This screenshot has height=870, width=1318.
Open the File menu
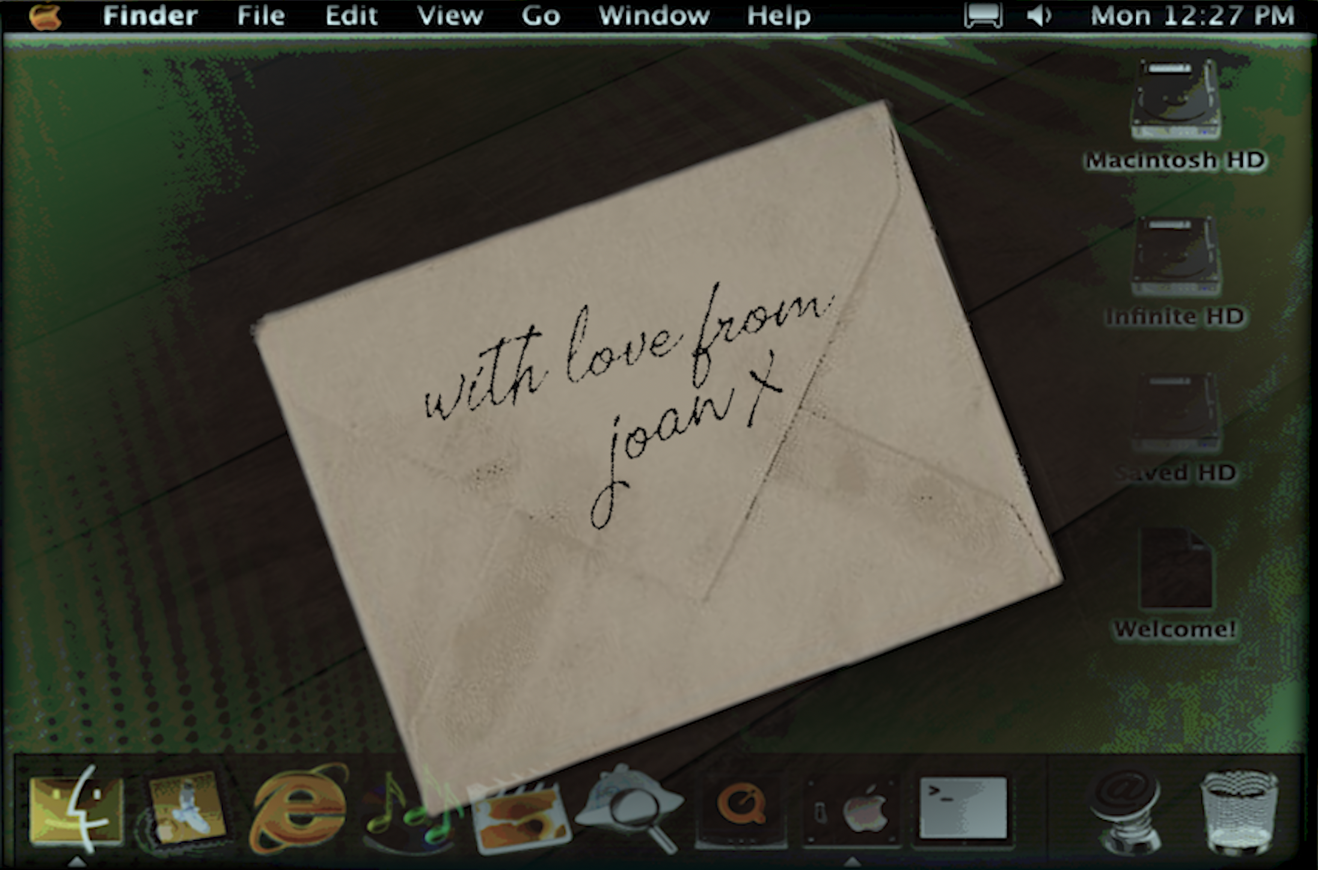pos(260,16)
